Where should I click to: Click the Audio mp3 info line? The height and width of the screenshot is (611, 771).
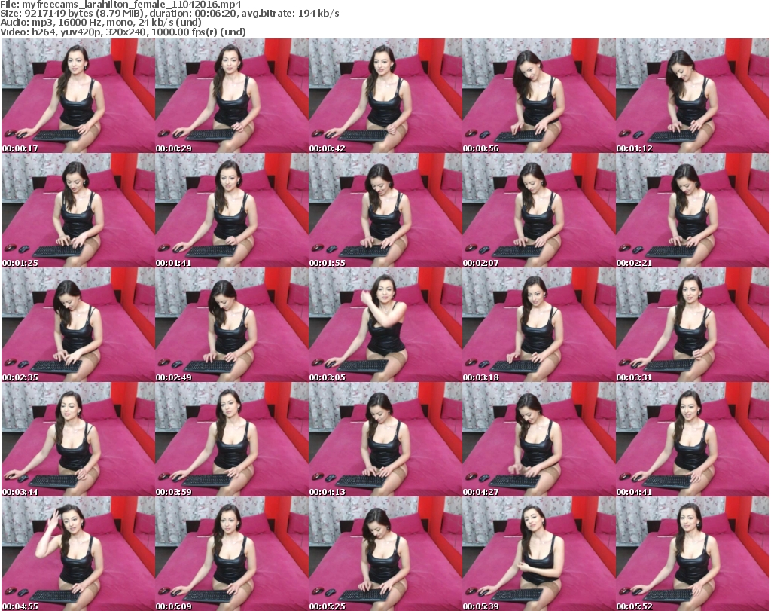click(x=101, y=23)
